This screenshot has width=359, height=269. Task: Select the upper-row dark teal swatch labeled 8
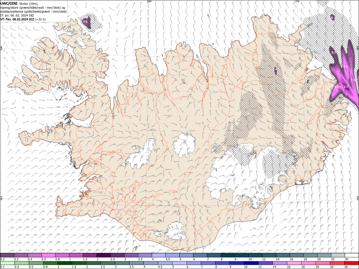(228, 255)
